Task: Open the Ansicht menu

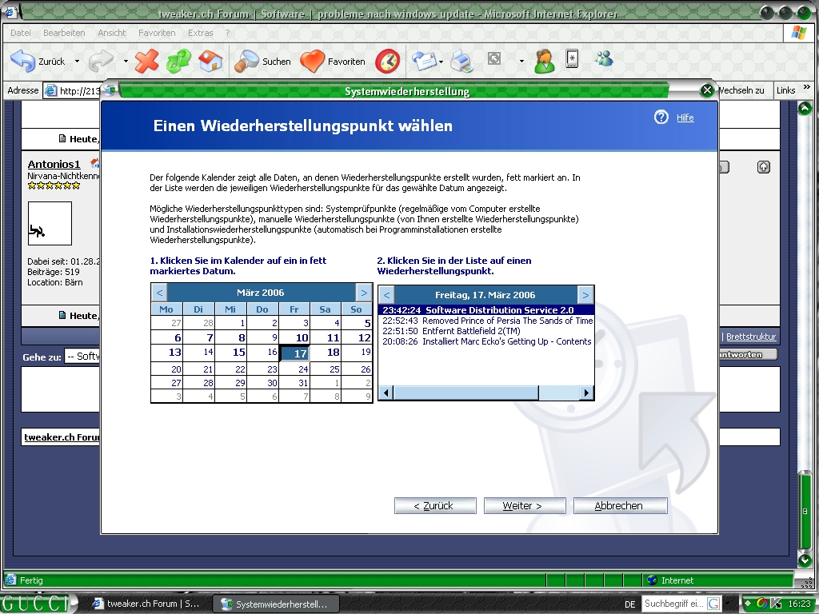Action: point(112,33)
